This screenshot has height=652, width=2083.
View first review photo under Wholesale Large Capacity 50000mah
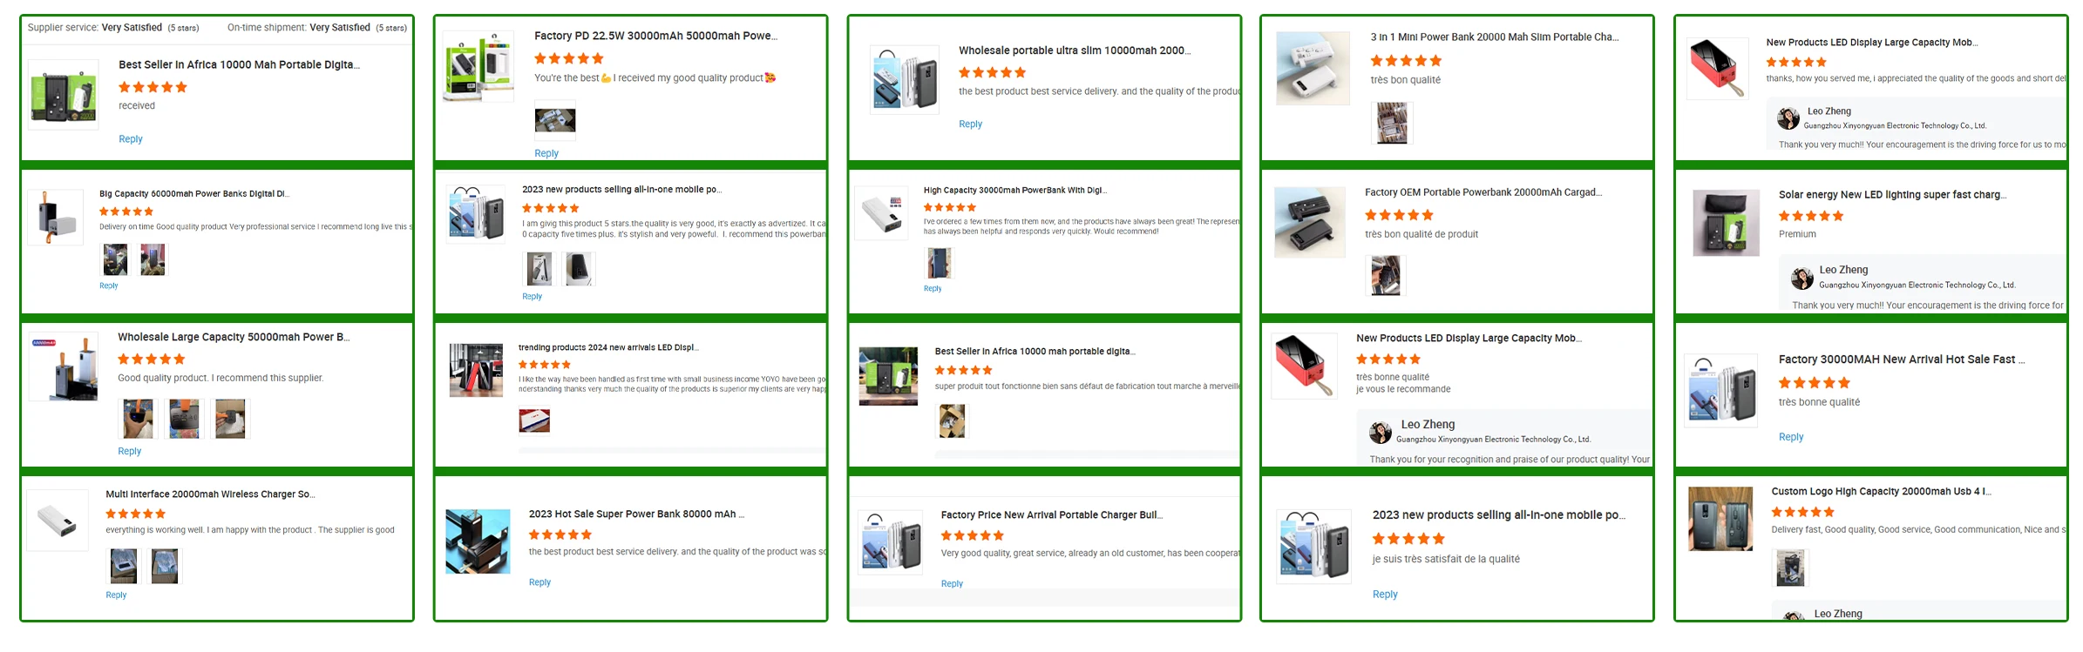138,419
